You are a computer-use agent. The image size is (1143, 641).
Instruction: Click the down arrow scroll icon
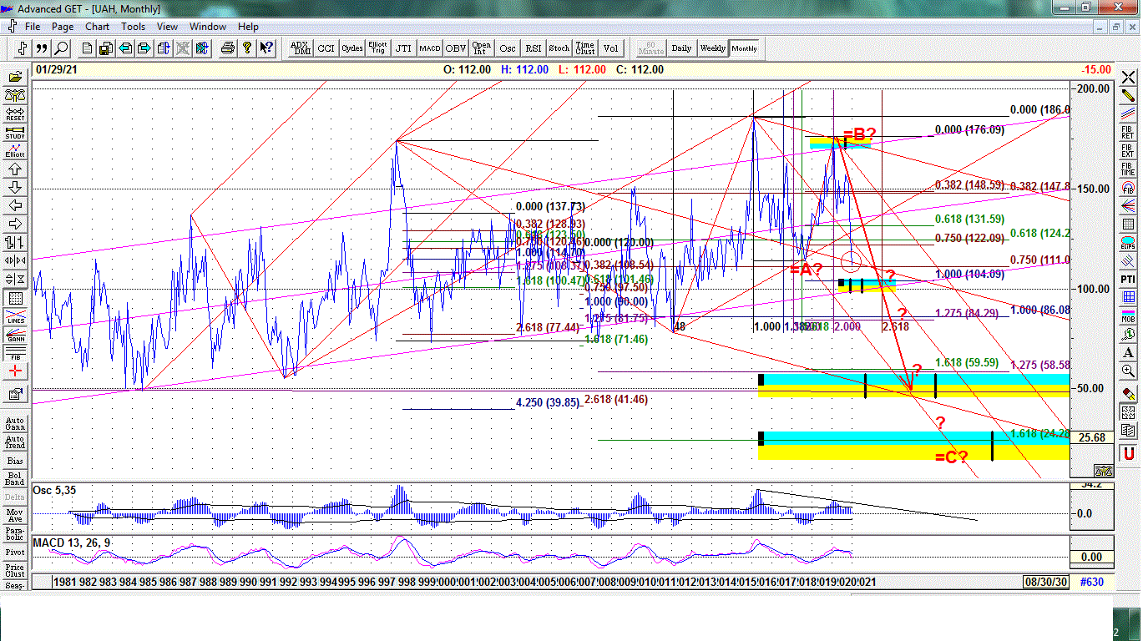pyautogui.click(x=15, y=187)
